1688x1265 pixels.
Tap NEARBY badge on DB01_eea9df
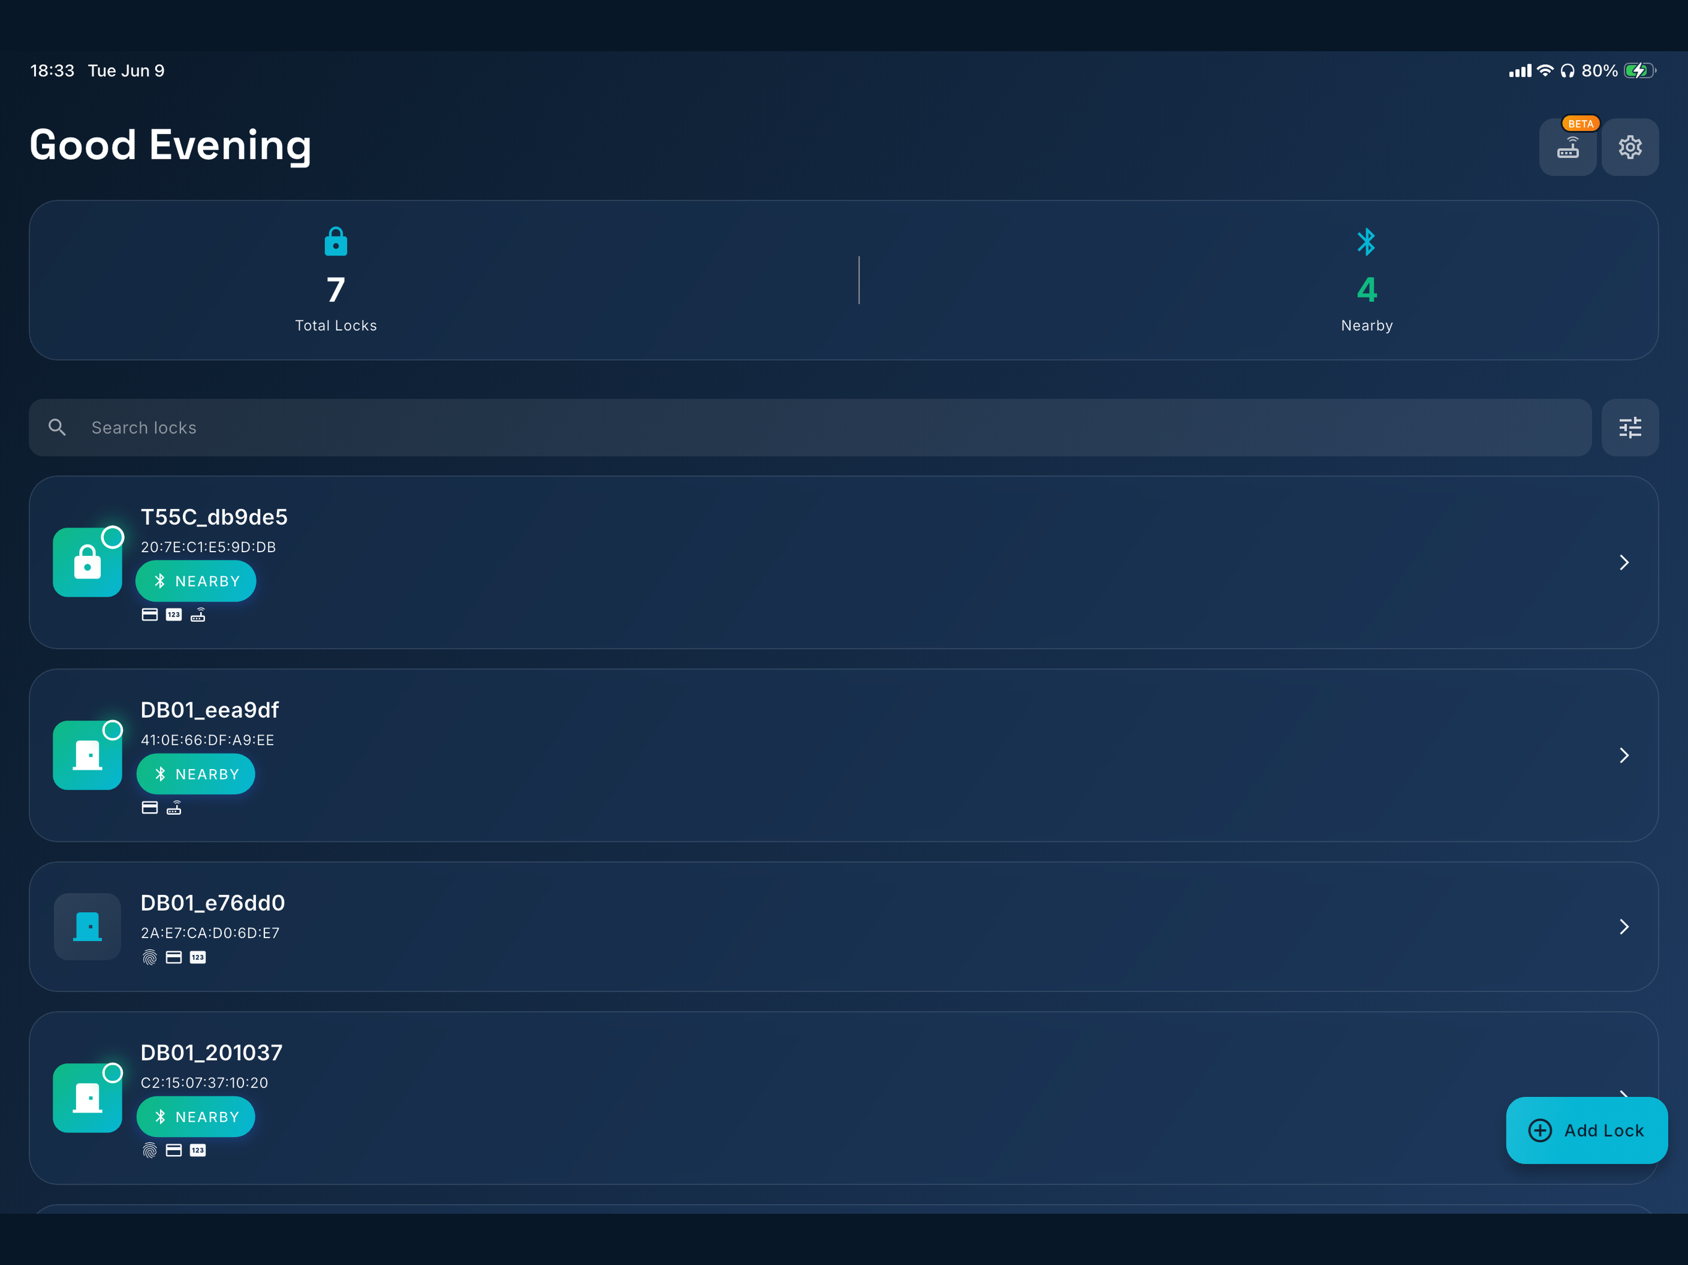point(196,775)
